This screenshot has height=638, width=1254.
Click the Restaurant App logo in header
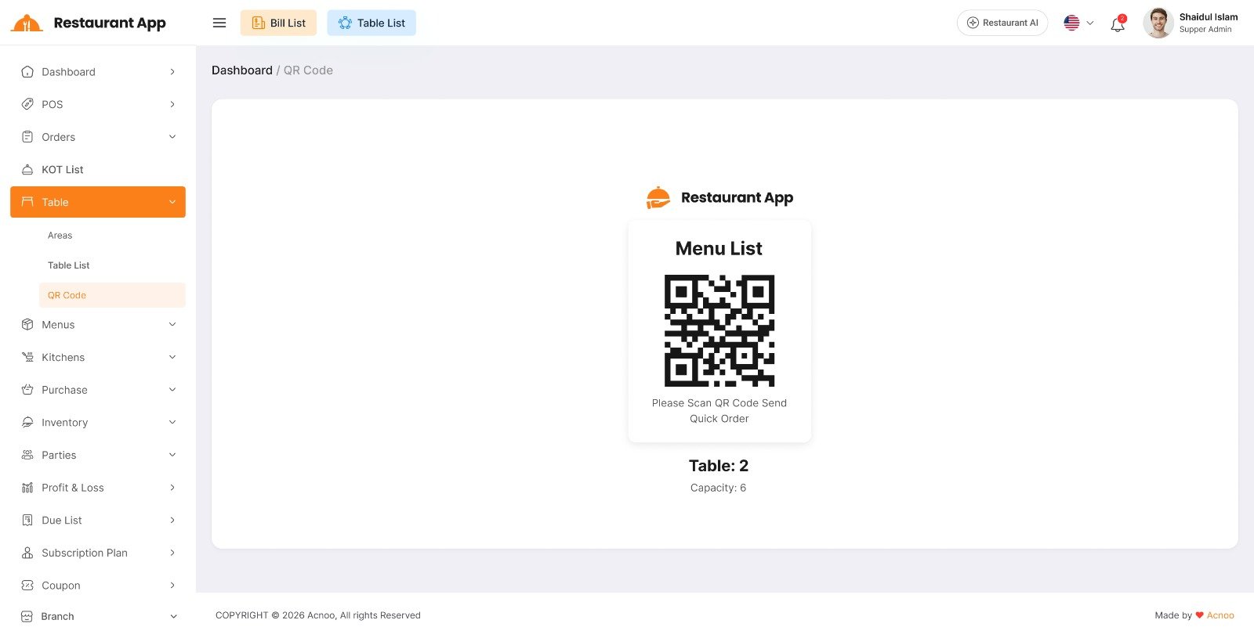coord(89,23)
